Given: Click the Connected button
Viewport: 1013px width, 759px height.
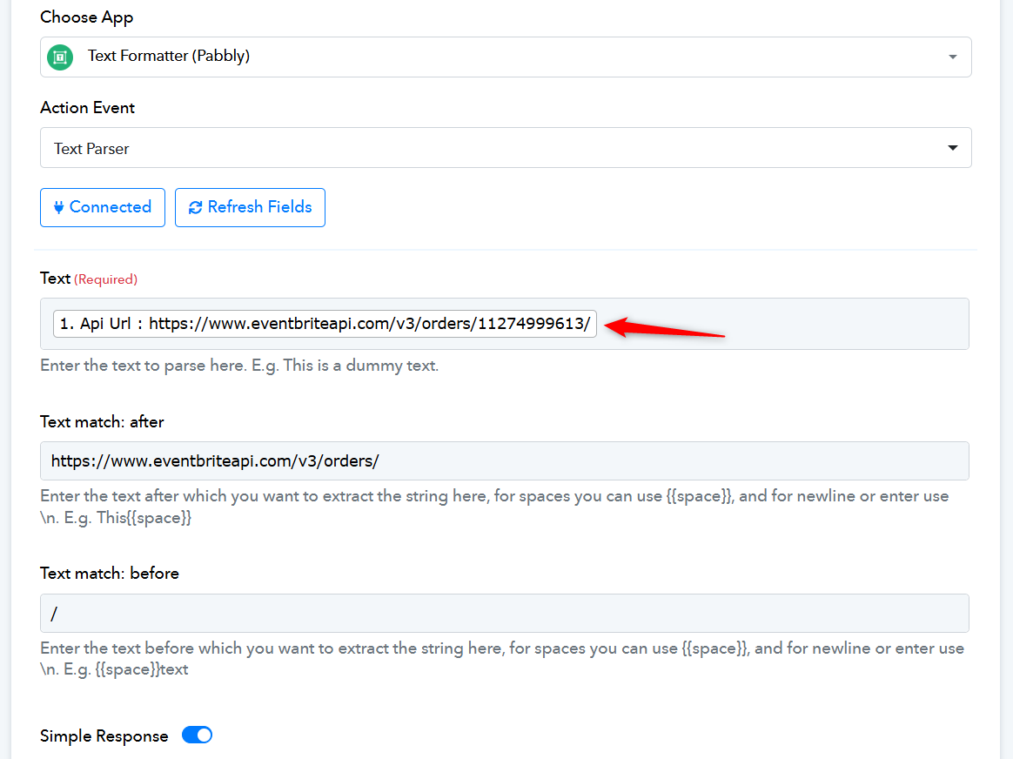Looking at the screenshot, I should tap(103, 207).
